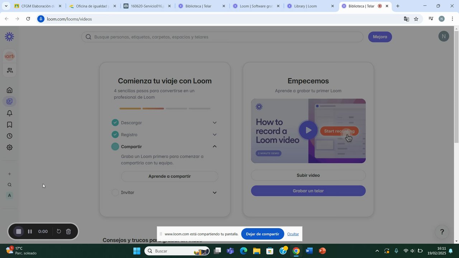Screen dimensions: 459x258
Task: Open the workspace avatar in the sidebar
Action: pos(9,56)
